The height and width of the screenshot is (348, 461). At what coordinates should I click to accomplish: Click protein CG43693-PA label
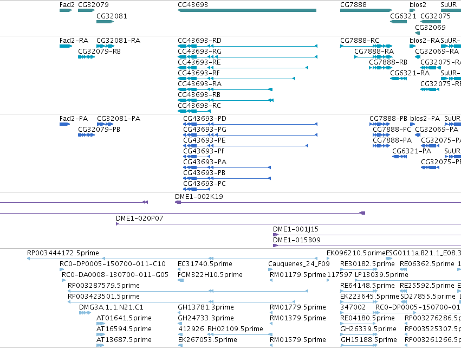coord(205,162)
